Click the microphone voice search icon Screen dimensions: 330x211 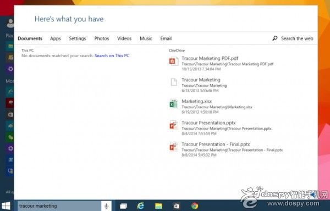107,206
